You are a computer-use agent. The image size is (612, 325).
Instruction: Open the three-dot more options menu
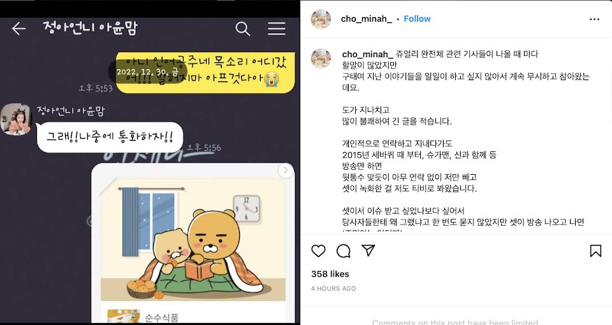coord(594,19)
